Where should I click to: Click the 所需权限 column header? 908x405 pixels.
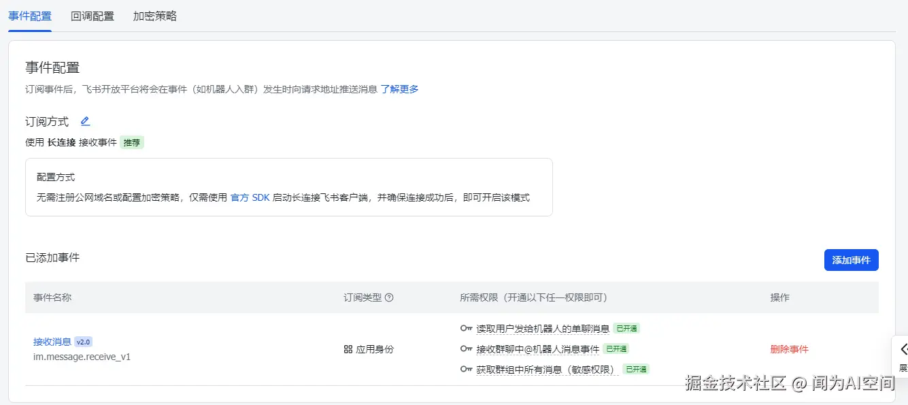tap(533, 297)
